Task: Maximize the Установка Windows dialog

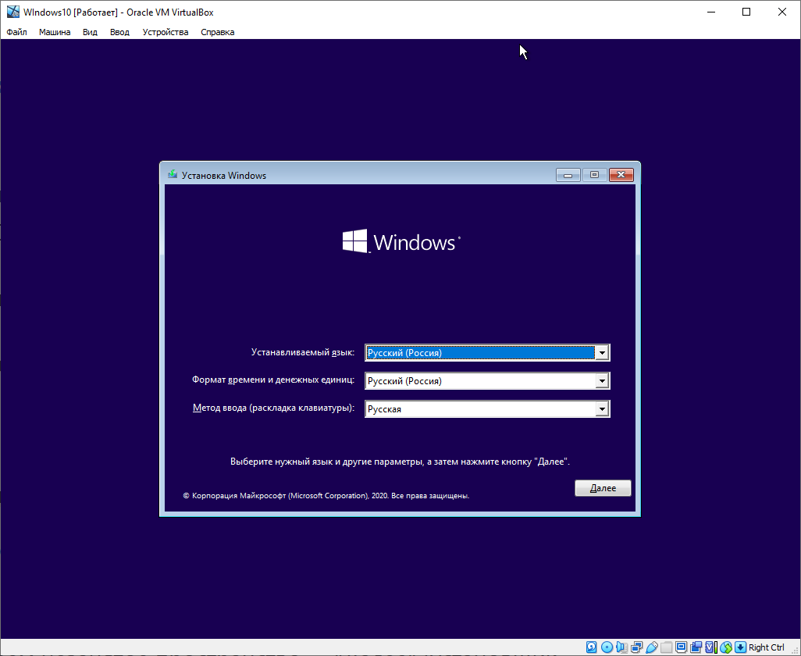Action: coord(594,175)
